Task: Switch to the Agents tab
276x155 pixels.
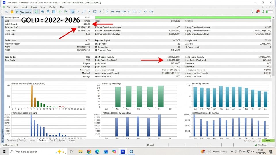Action: (62, 140)
